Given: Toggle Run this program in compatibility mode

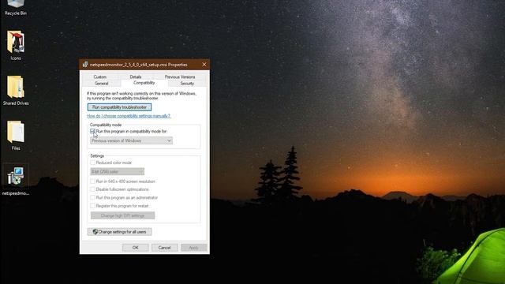Looking at the screenshot, I should 93,131.
